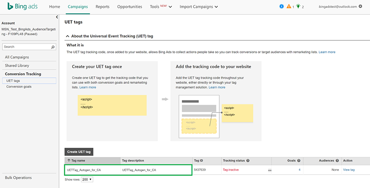Click Learn more in Create your UET tag card
The height and width of the screenshot is (188, 370).
(x=88, y=87)
